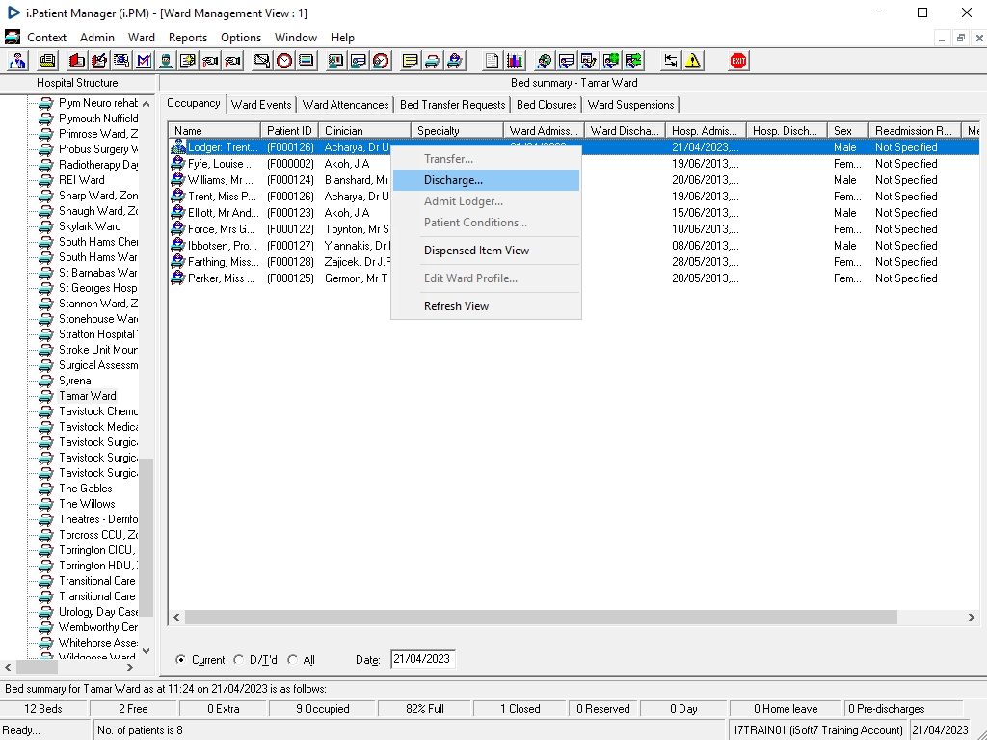Click the tree's scroll-down arrow
This screenshot has height=740, width=987.
(x=147, y=651)
